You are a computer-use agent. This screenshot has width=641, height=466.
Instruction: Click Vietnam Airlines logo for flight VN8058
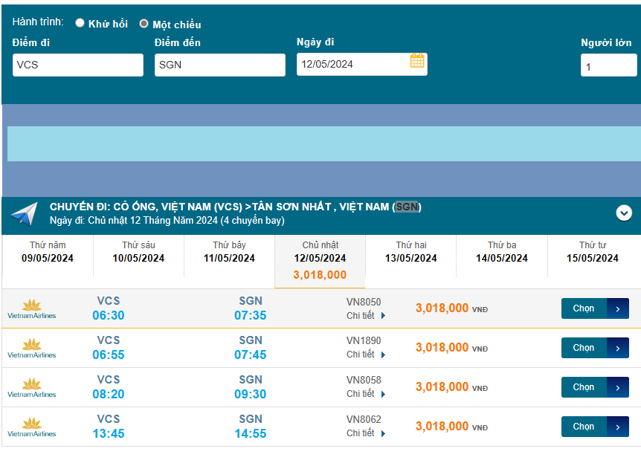[x=31, y=387]
